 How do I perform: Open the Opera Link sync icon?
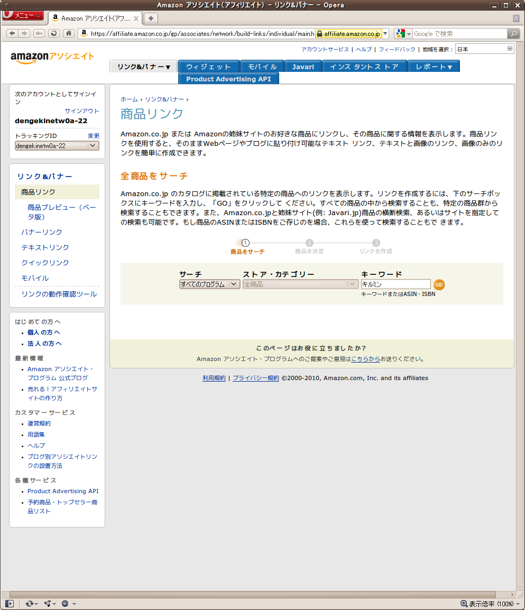coord(29,603)
